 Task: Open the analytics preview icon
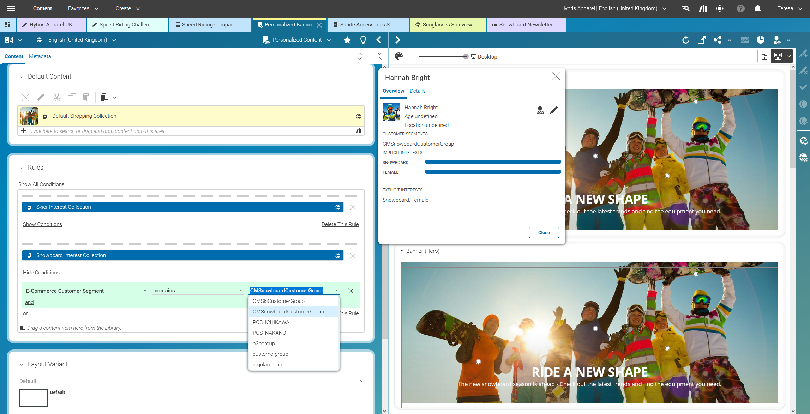pyautogui.click(x=745, y=40)
